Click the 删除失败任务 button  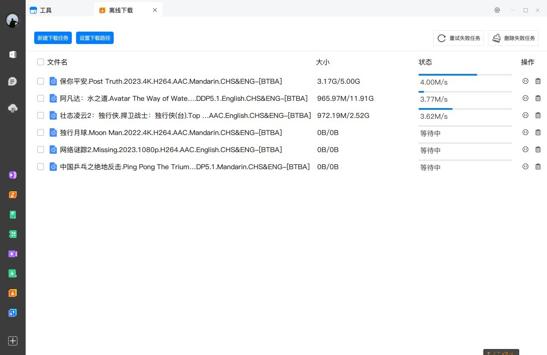513,38
